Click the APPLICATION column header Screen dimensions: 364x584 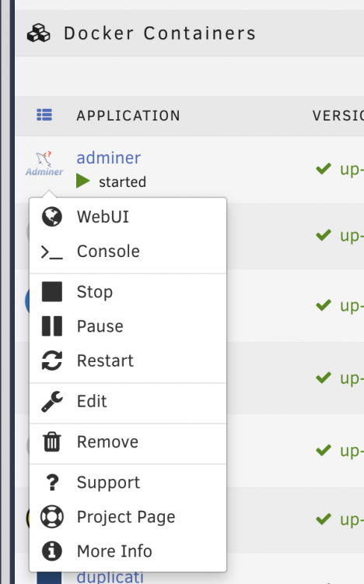point(128,115)
